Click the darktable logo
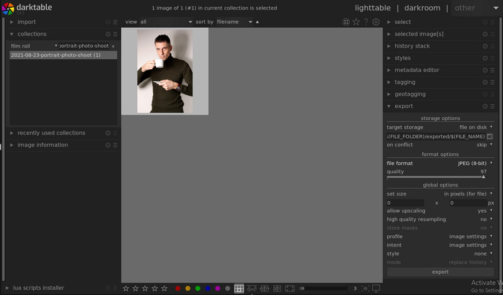 (x=8, y=9)
